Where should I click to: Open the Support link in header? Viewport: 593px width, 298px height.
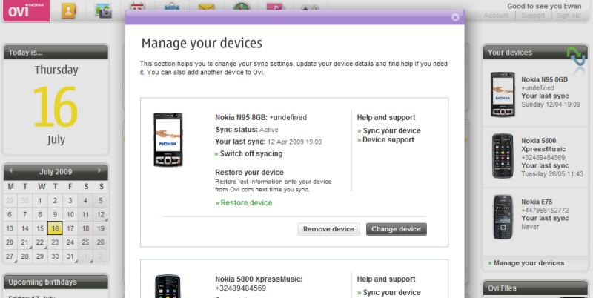532,16
